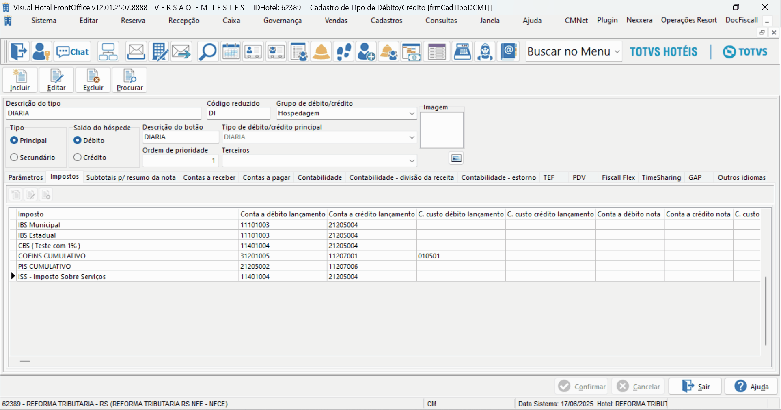This screenshot has width=781, height=410.
Task: Click the cash register toolbar icon
Action: [462, 52]
